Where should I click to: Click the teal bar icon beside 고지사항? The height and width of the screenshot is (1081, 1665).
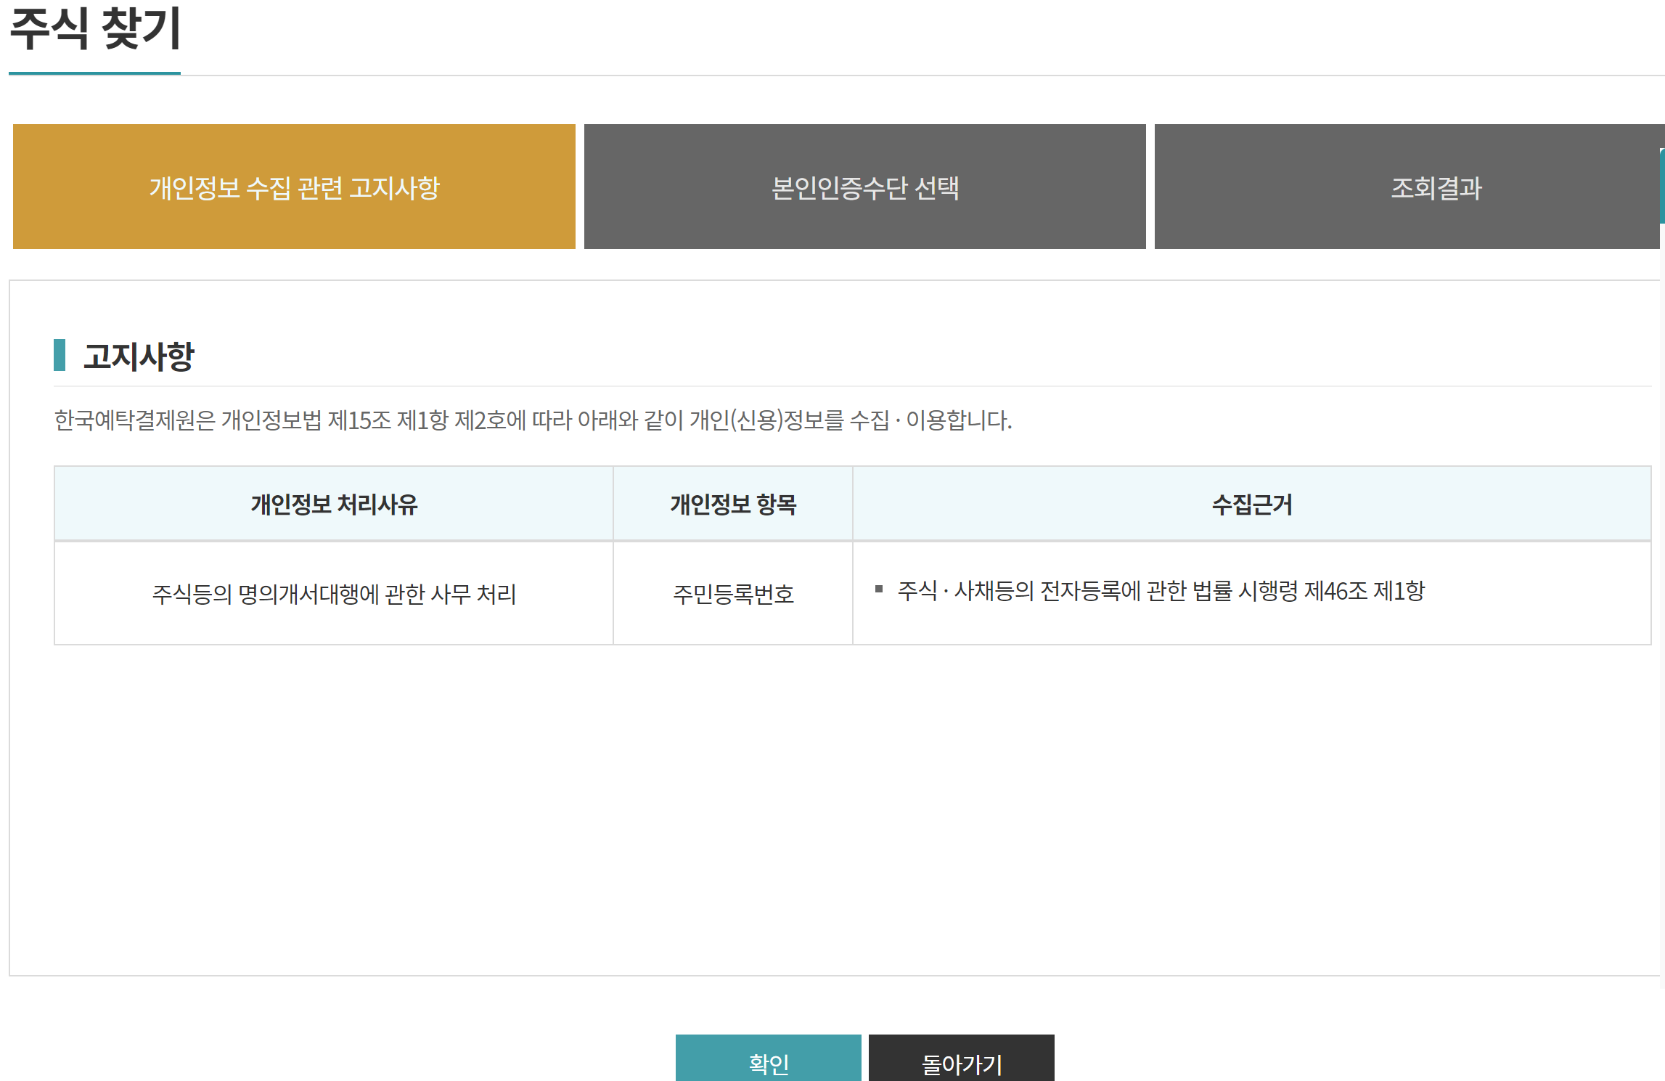[x=60, y=355]
